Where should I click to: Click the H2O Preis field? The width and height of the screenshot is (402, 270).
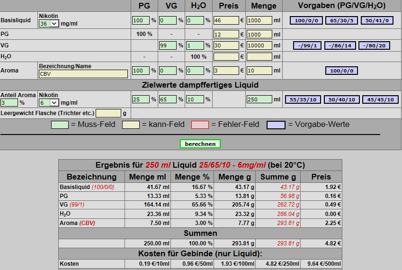226,56
